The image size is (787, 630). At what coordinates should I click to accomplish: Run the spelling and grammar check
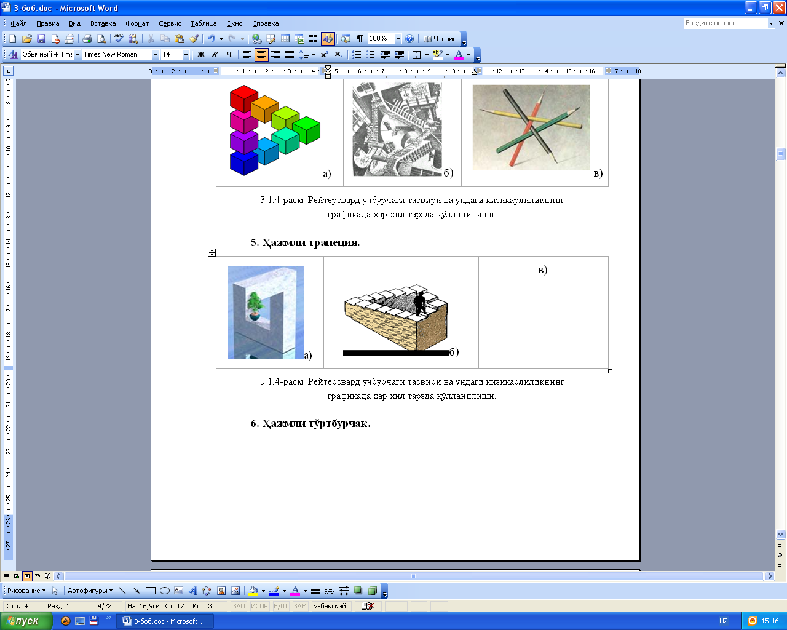[119, 39]
